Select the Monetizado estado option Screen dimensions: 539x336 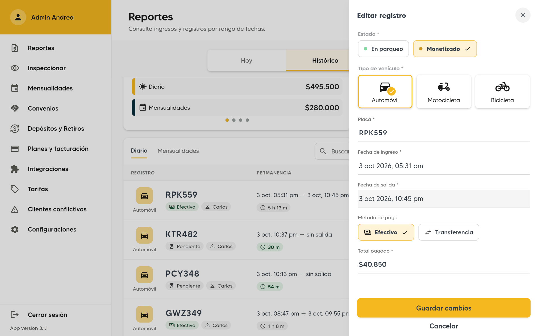point(445,49)
